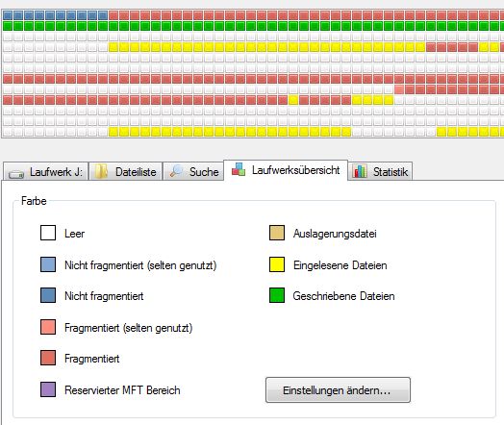Open the Laufwerk J: tab

(45, 171)
